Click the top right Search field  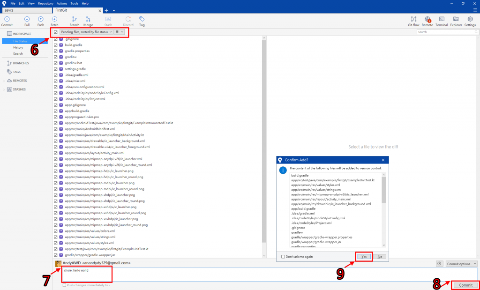pyautogui.click(x=448, y=32)
